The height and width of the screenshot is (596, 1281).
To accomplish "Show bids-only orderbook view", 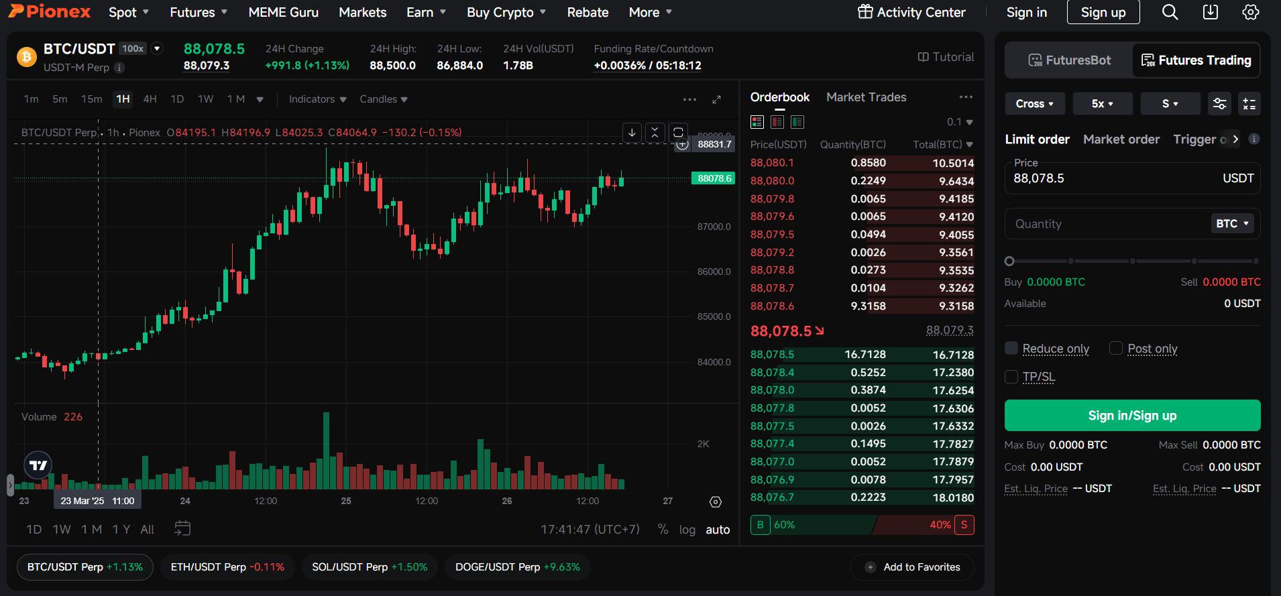I will pyautogui.click(x=797, y=122).
